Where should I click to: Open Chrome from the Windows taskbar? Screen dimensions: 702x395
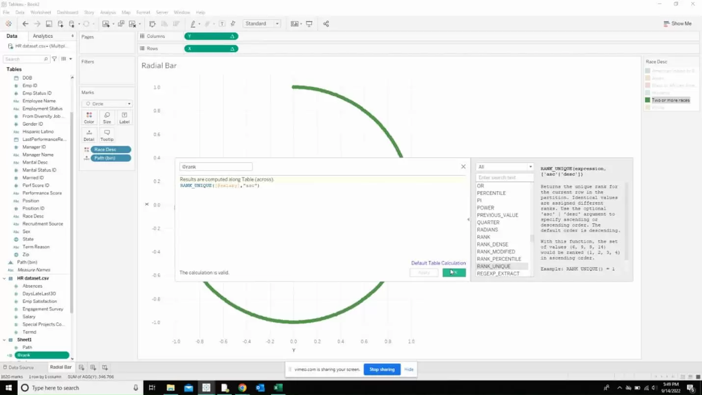pyautogui.click(x=242, y=388)
